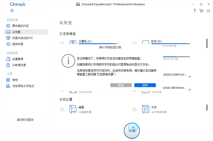Expand the 0EZEX-22MFCA0 disk chevron
213x141 pixels.
click(190, 77)
